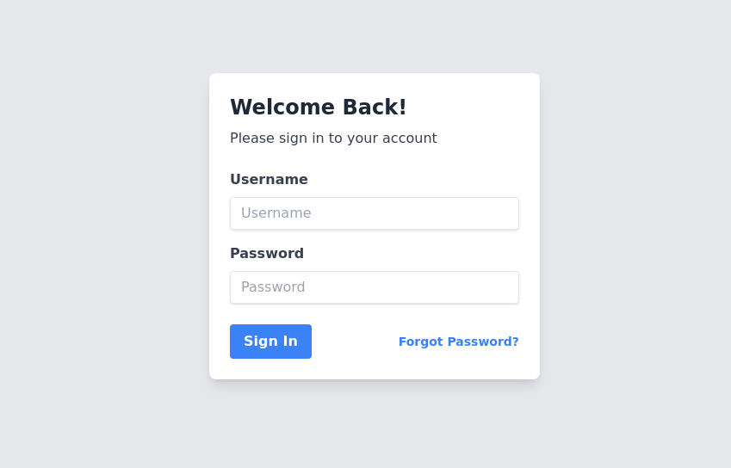Click the blue link beside Sign In

coord(458,342)
